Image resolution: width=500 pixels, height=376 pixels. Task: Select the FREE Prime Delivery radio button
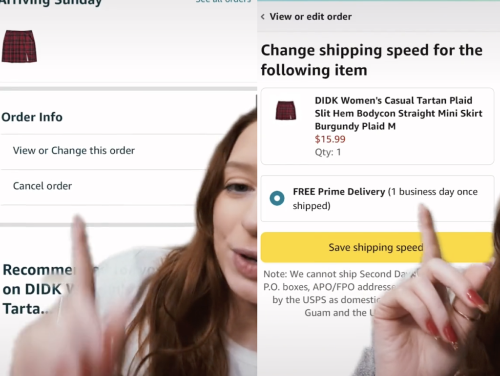click(277, 198)
